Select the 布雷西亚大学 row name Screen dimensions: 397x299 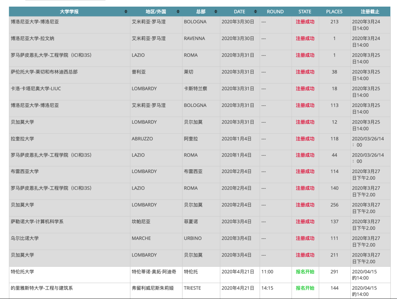tap(25, 171)
